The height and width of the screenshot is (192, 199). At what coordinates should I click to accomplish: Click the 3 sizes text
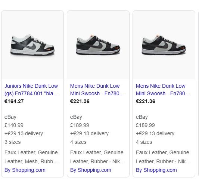[x=13, y=142]
